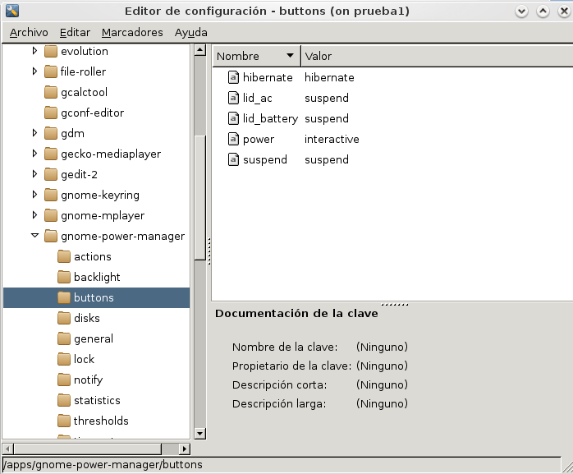Click the tree vertical scrollbar thumb

click(199, 198)
